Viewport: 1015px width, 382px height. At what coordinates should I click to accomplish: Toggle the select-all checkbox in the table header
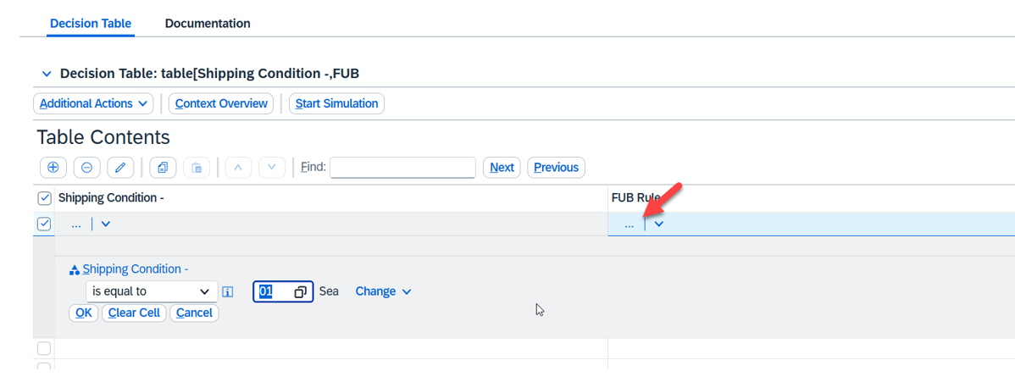point(45,198)
